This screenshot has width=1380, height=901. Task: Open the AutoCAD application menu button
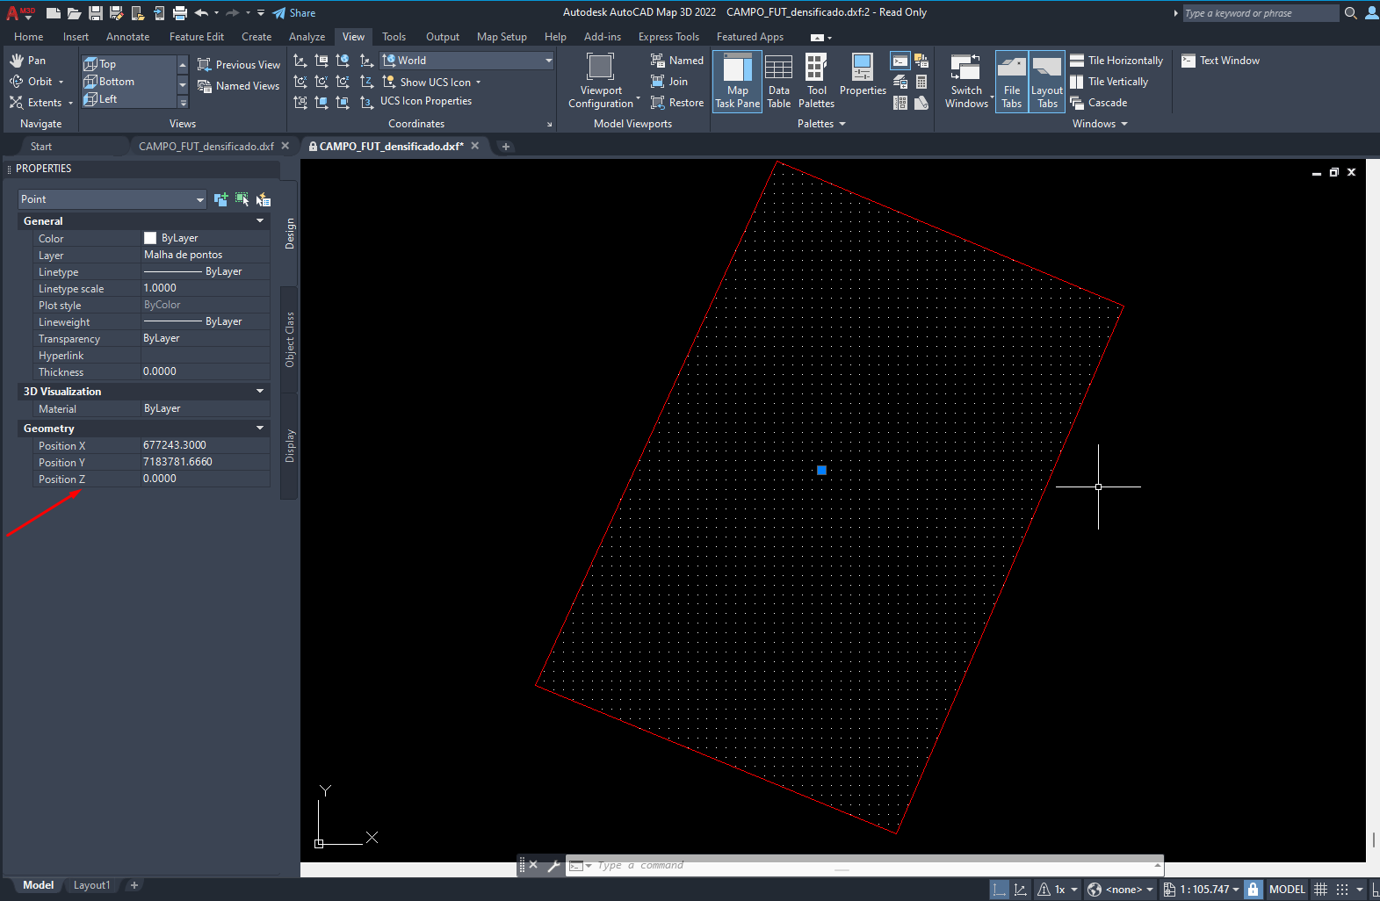20,13
